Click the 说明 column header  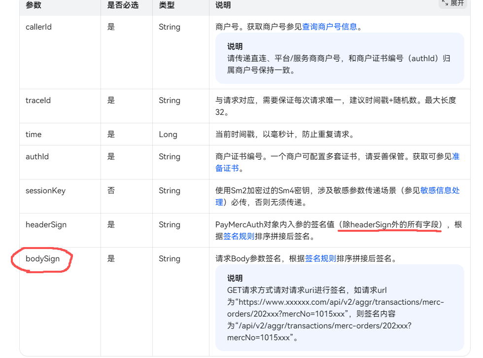[223, 5]
